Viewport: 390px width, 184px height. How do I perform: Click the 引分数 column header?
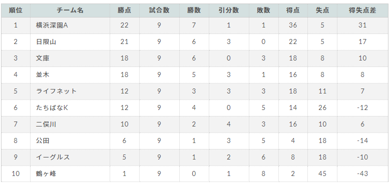click(x=229, y=10)
